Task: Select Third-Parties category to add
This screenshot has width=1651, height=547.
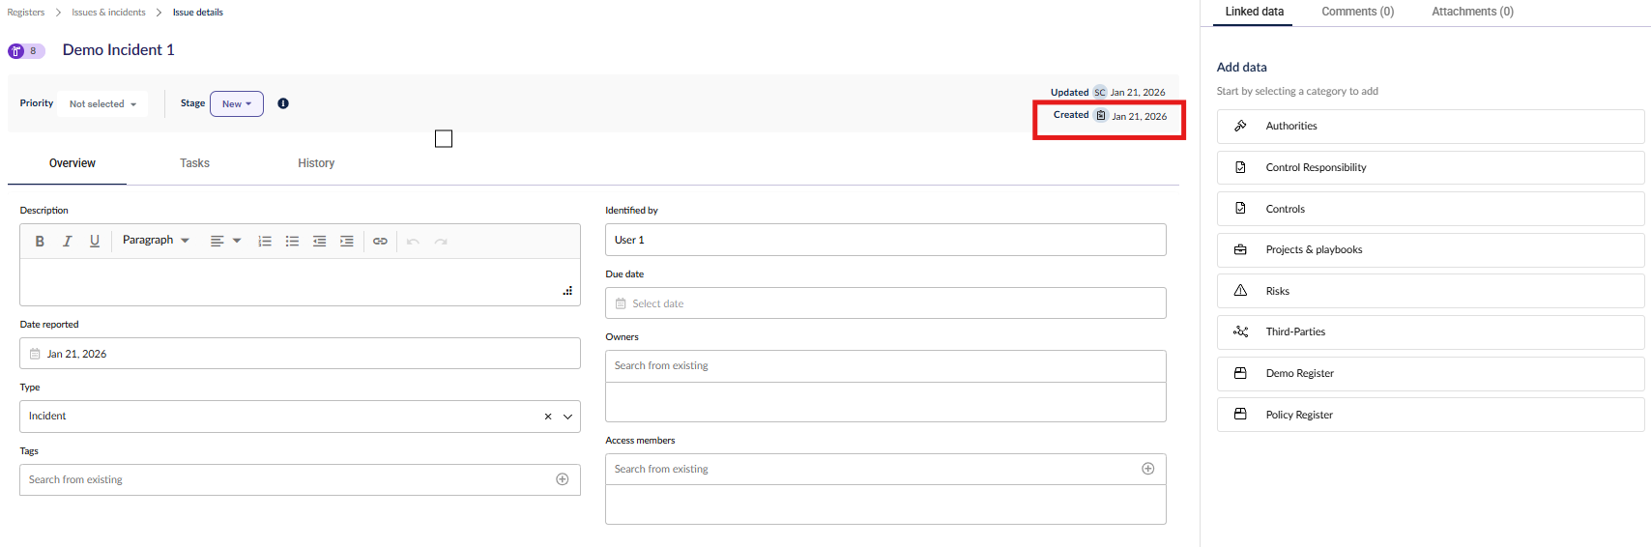Action: (1430, 332)
